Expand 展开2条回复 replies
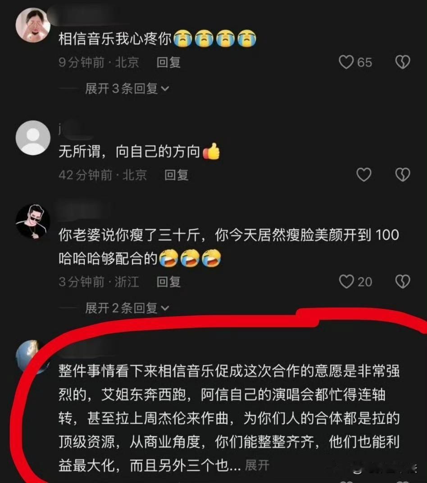Image resolution: width=427 pixels, height=483 pixels. [x=127, y=308]
